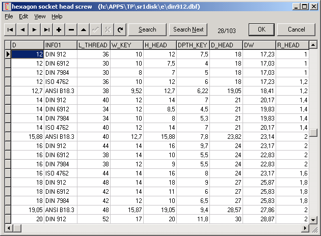Image resolution: width=321 pixels, height=236 pixels.
Task: Click the Cancel button
Action: (x=296, y=29)
